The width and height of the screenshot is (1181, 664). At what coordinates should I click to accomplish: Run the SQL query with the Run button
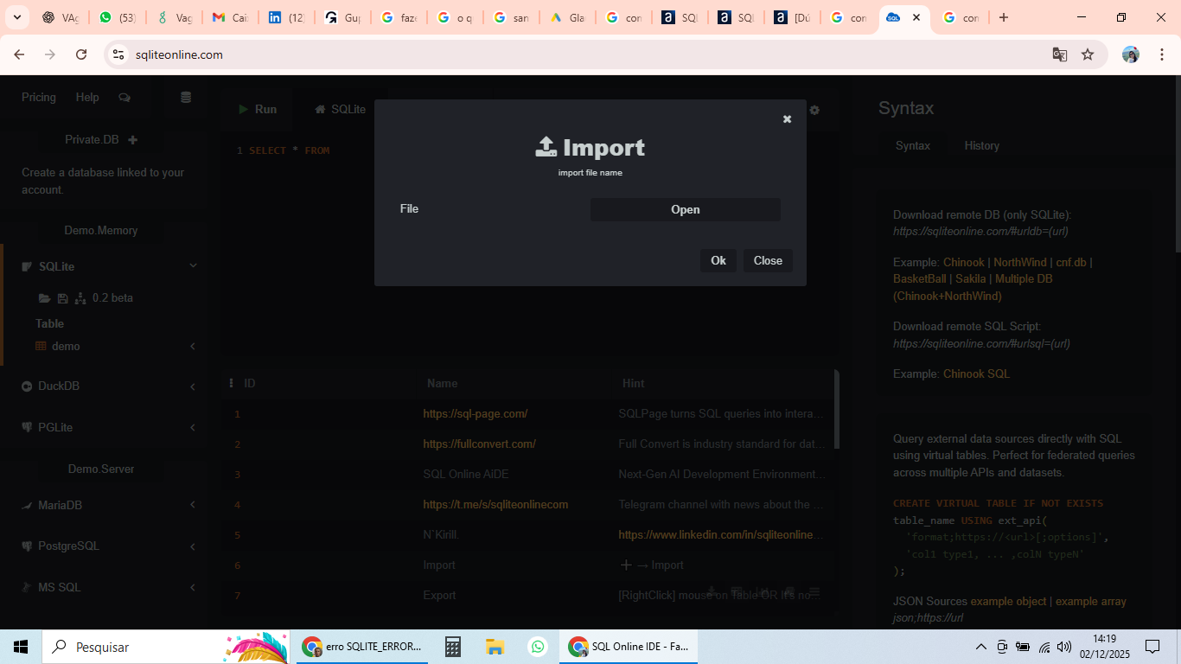(257, 109)
